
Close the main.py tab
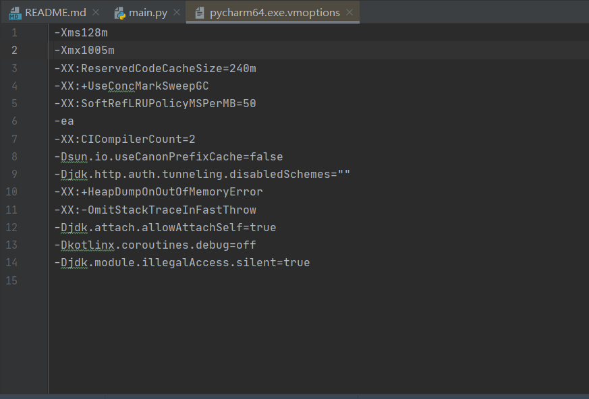coord(176,11)
